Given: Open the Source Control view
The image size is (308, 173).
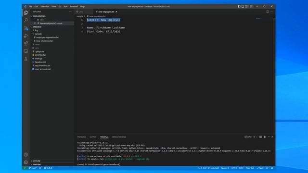Looking at the screenshot, I should coord(26,28).
